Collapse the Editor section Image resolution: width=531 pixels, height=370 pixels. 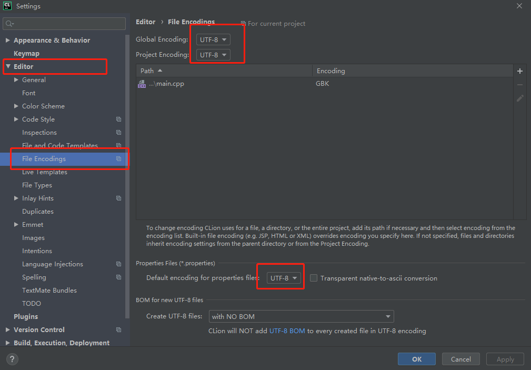tap(8, 66)
